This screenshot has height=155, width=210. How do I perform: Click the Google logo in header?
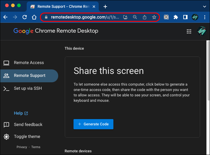(x=23, y=31)
